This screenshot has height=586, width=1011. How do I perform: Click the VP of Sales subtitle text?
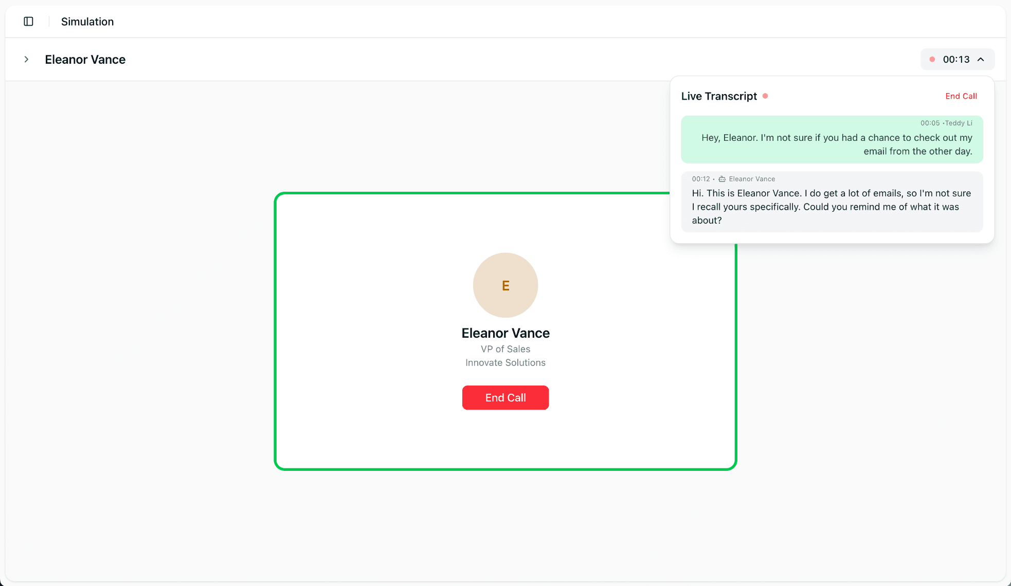(x=506, y=349)
